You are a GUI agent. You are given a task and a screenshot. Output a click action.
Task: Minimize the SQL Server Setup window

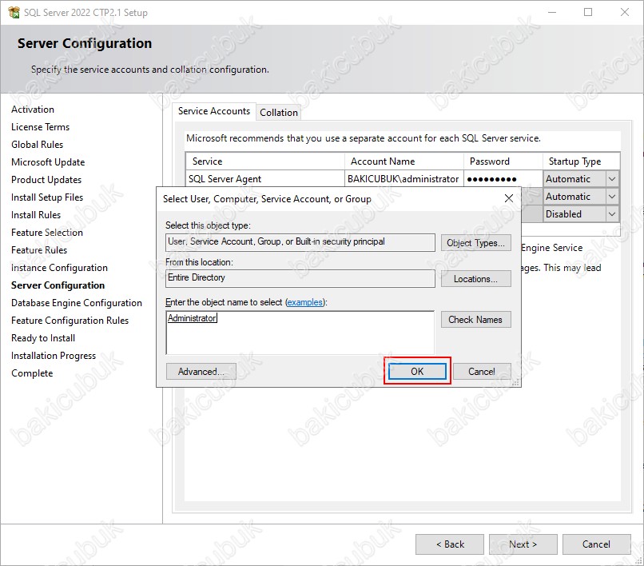[x=552, y=12]
